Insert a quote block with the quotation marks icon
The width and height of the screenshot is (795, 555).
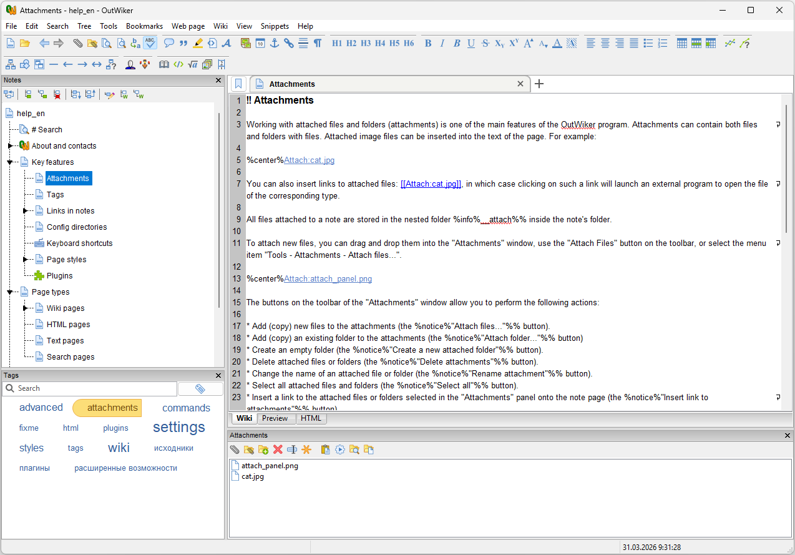tap(183, 43)
